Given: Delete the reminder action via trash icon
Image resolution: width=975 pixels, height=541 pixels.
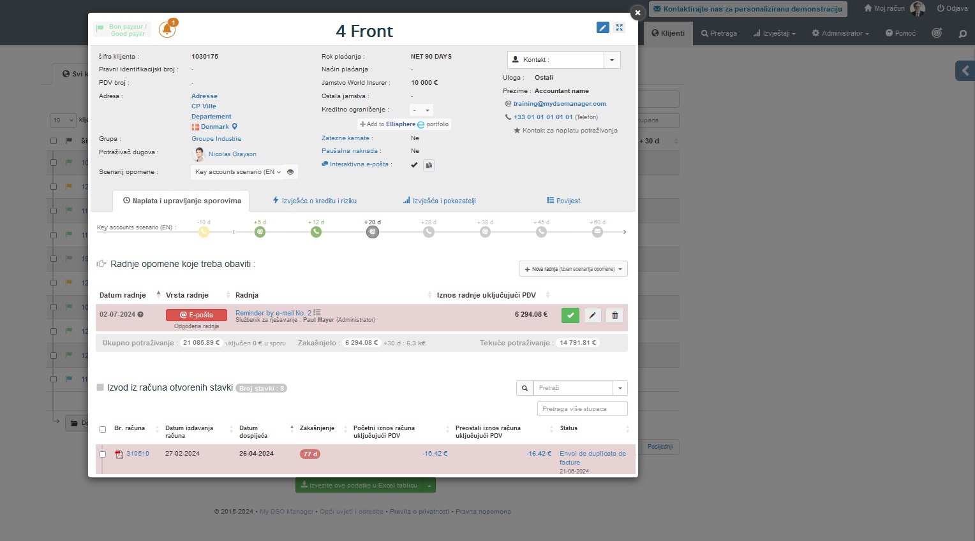Looking at the screenshot, I should pyautogui.click(x=614, y=315).
